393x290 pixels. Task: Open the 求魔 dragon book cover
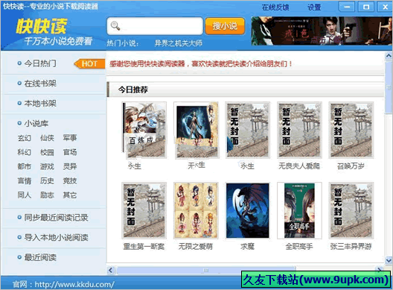[248, 210]
